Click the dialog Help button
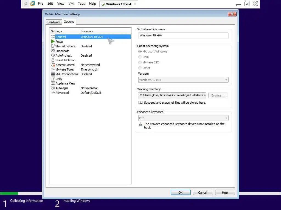Image resolution: width=281 pixels, height=210 pixels. (225, 192)
